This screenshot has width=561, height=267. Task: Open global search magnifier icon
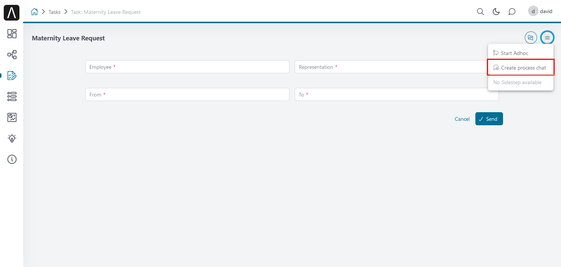pyautogui.click(x=481, y=12)
